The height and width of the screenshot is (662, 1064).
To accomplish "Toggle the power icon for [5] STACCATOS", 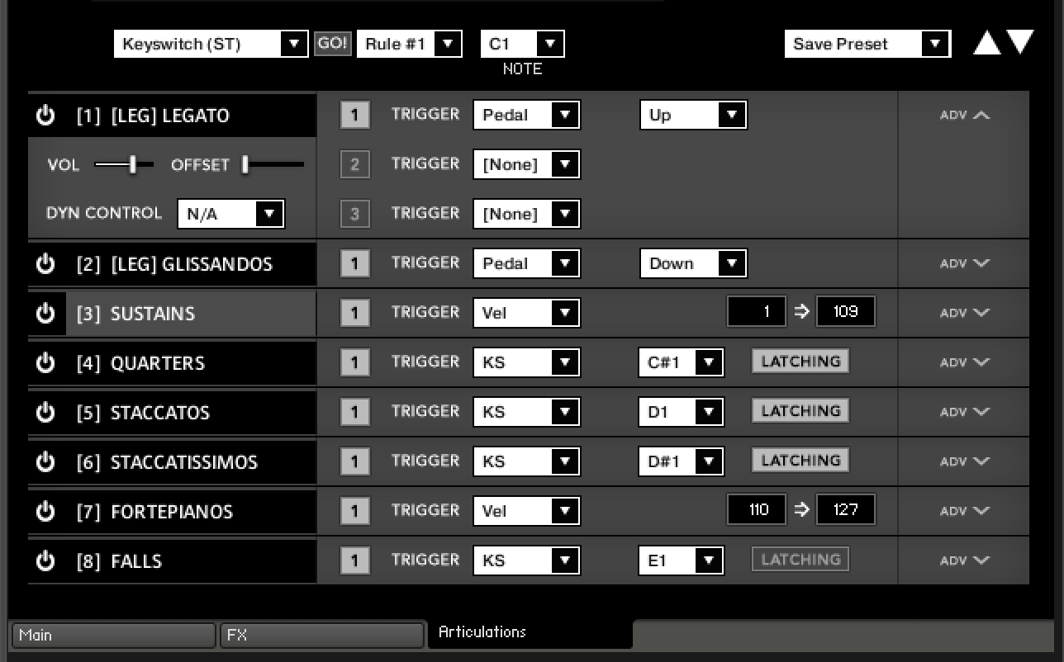I will click(45, 413).
